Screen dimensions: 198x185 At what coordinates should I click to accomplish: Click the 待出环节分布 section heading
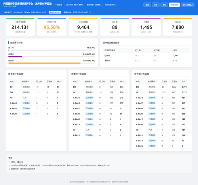[x=16, y=43]
